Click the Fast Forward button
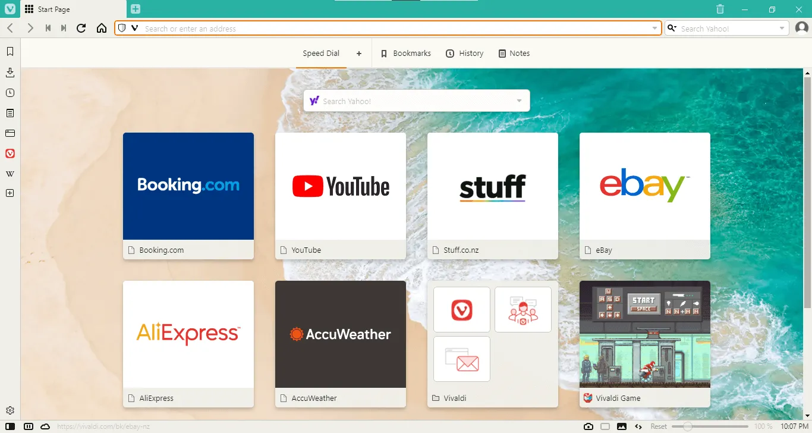Screen dimensions: 812x433 coord(64,28)
